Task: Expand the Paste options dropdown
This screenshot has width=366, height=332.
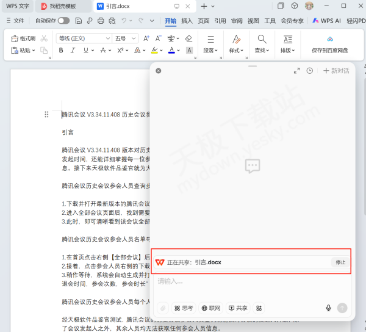Action: click(x=34, y=51)
